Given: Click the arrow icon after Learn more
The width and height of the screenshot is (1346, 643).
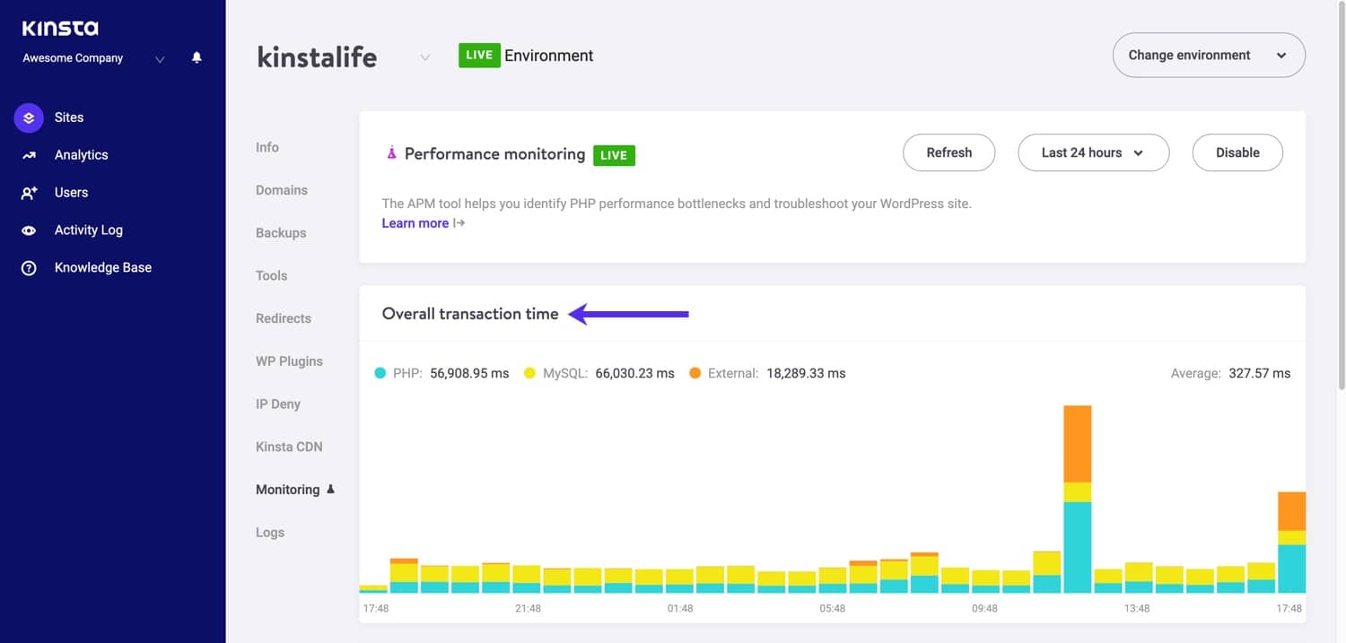Looking at the screenshot, I should click(x=459, y=223).
